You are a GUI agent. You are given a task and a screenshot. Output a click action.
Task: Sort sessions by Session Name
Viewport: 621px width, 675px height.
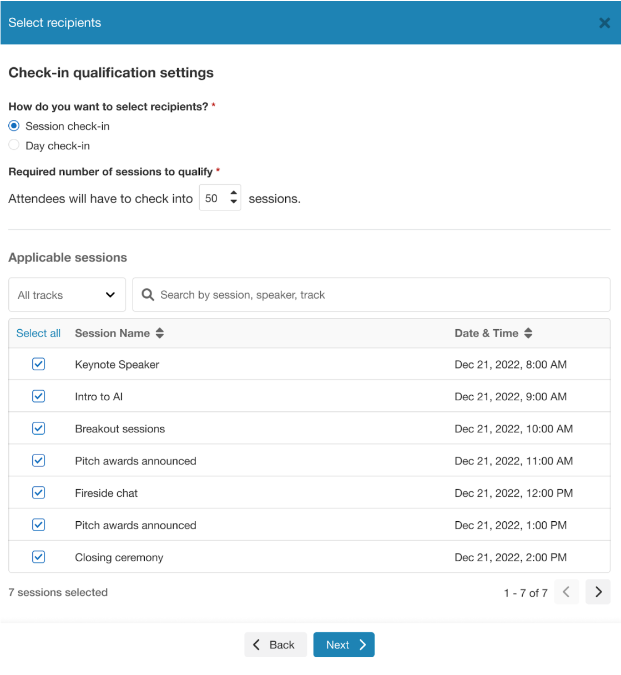pos(160,333)
